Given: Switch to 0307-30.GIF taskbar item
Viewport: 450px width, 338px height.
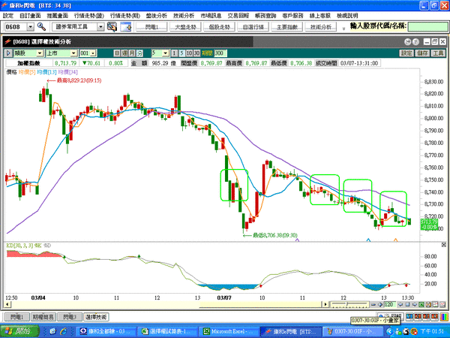Looking at the screenshot, I should pyautogui.click(x=353, y=331).
